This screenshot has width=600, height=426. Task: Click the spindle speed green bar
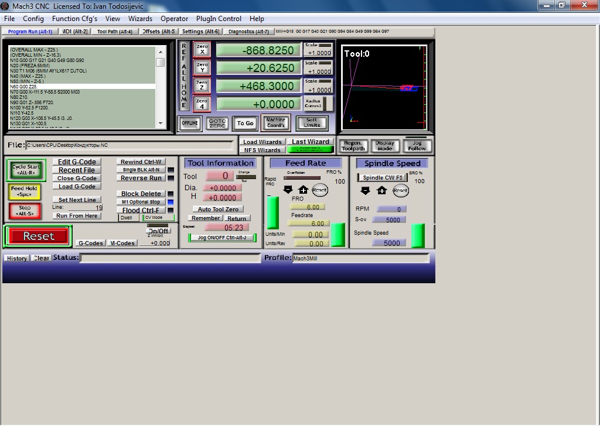coord(418,236)
